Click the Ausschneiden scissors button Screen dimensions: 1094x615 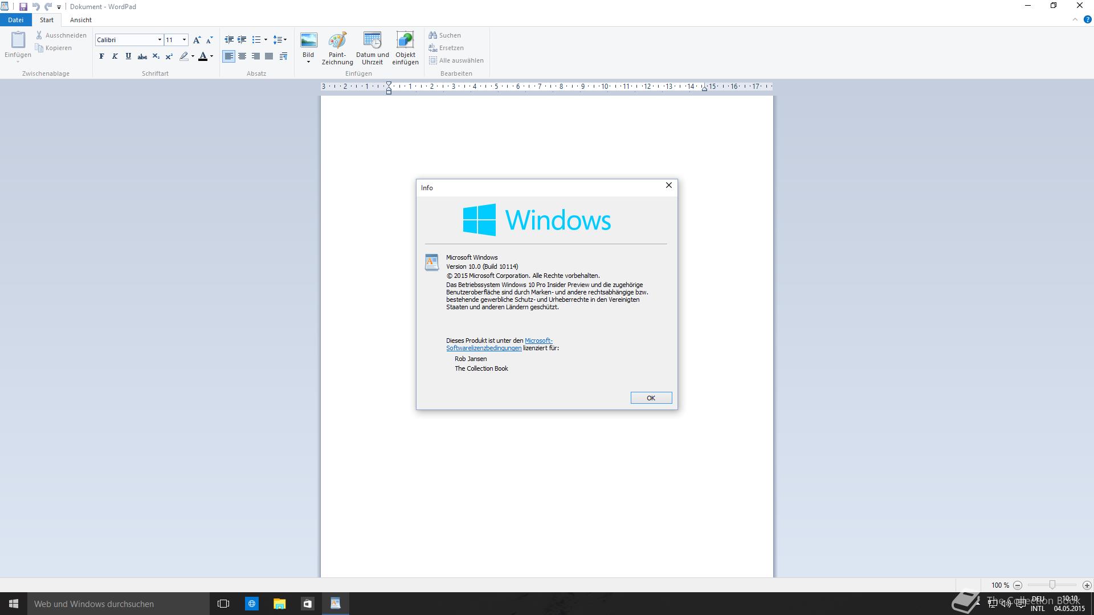coord(61,35)
